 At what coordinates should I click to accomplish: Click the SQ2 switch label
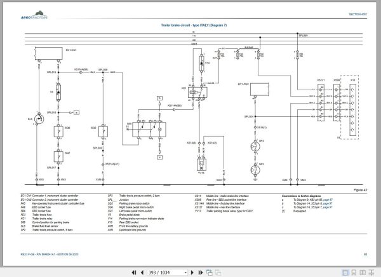coord(93,128)
